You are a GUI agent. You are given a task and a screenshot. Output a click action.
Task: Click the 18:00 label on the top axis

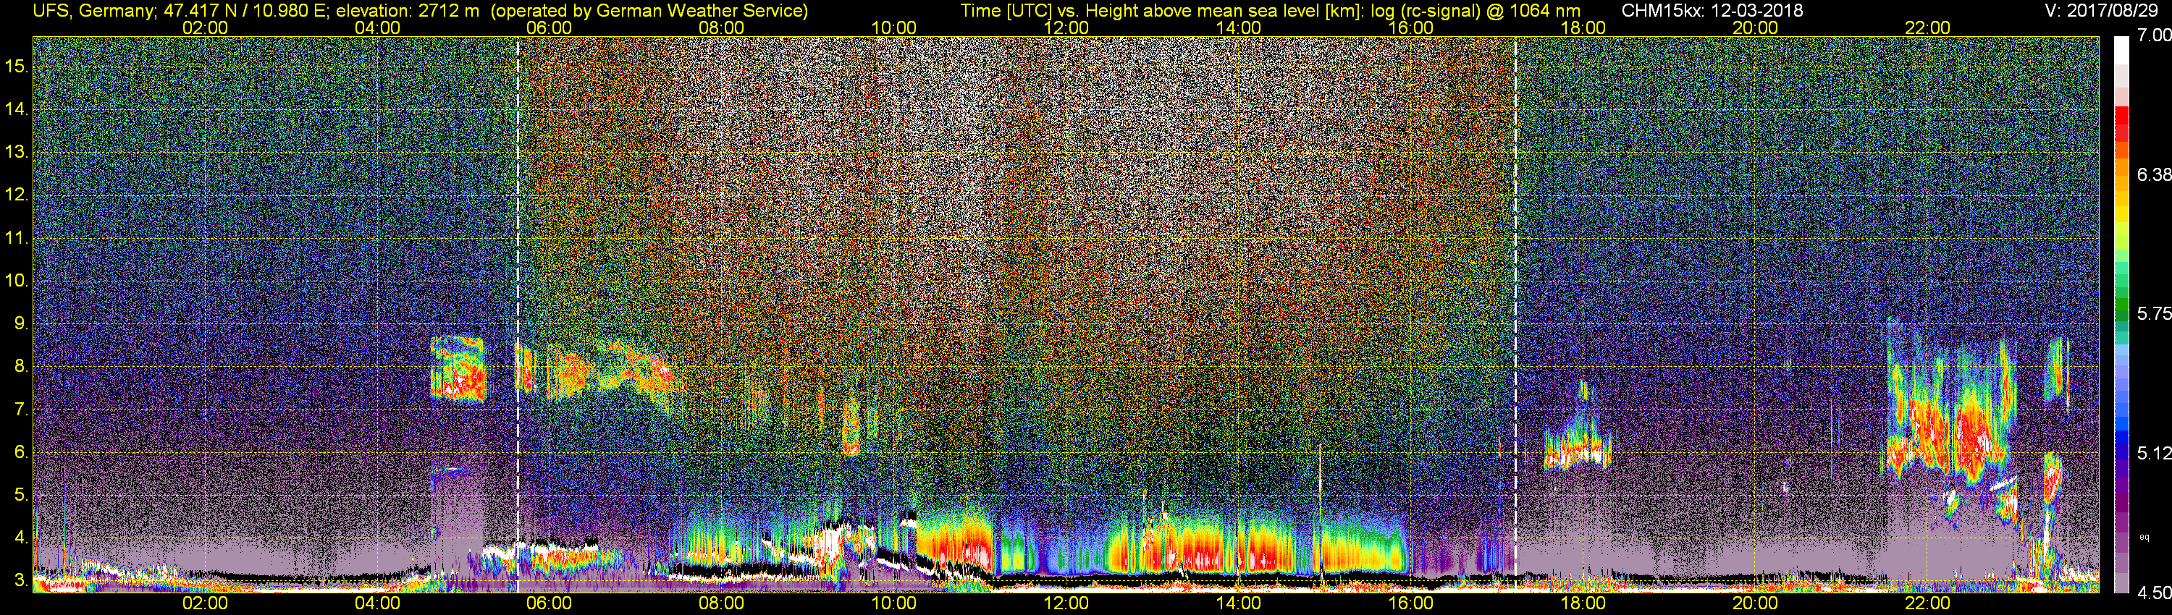pos(1583,27)
